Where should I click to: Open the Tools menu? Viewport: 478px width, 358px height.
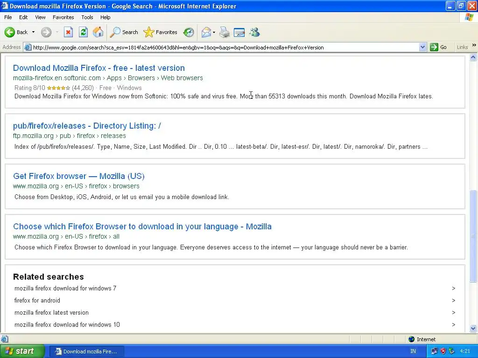click(87, 17)
